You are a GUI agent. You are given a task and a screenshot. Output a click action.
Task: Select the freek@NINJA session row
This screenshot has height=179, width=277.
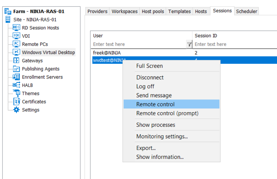coord(107,53)
